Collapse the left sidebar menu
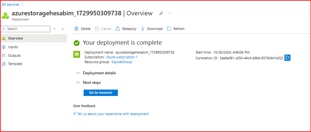This screenshot has width=311, height=132. coord(62,29)
